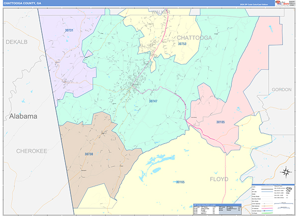Click the FLOYD county name label
298x216 pixels.
(219, 179)
